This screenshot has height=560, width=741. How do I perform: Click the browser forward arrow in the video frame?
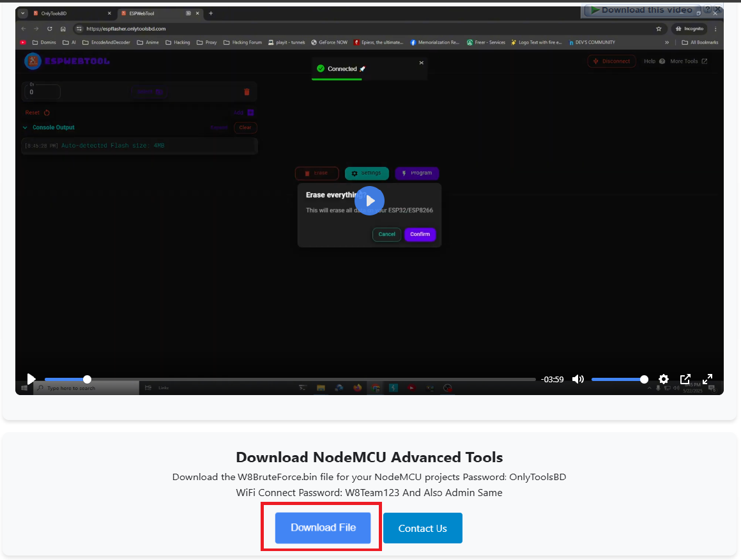(36, 29)
